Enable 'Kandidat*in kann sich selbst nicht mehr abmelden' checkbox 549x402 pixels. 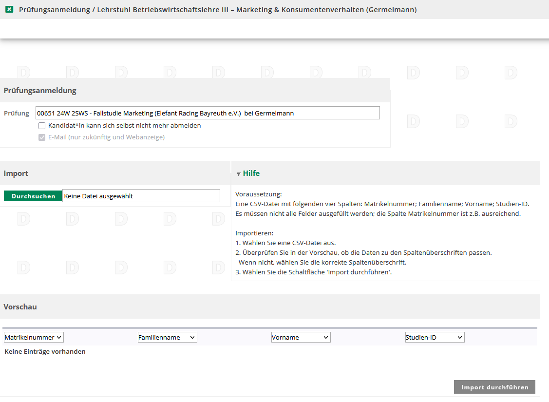coord(42,126)
